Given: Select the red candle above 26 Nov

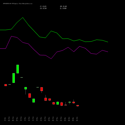Looking at the screenshot, I should [x=54, y=103].
